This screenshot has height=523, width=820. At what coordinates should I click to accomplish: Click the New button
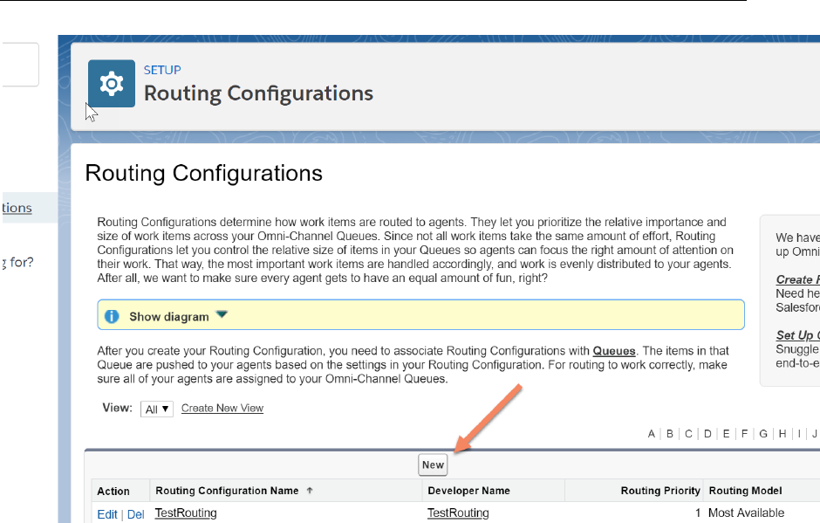[x=433, y=465]
